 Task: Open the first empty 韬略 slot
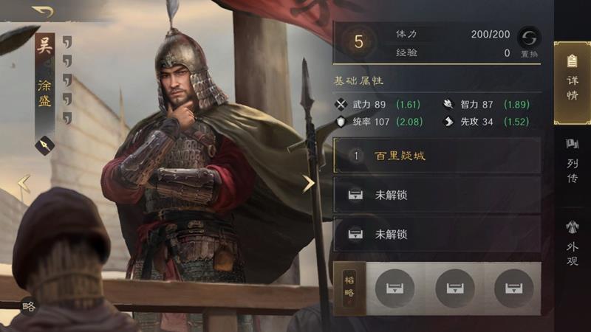(x=394, y=288)
